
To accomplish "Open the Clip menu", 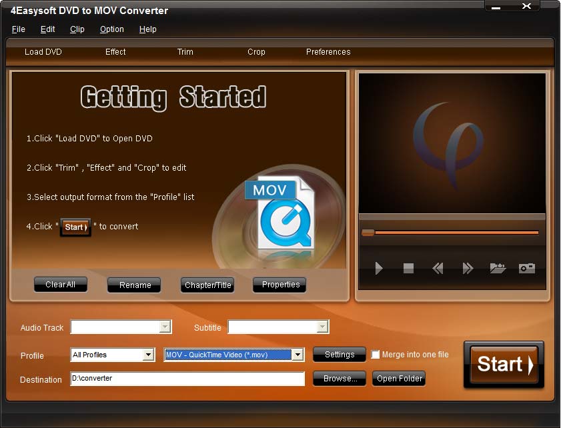I will (x=77, y=29).
